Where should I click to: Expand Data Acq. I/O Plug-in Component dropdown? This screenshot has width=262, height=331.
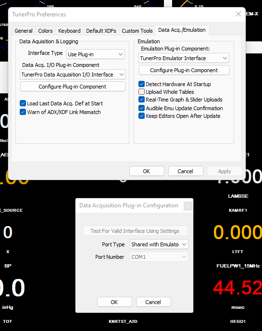[73, 75]
